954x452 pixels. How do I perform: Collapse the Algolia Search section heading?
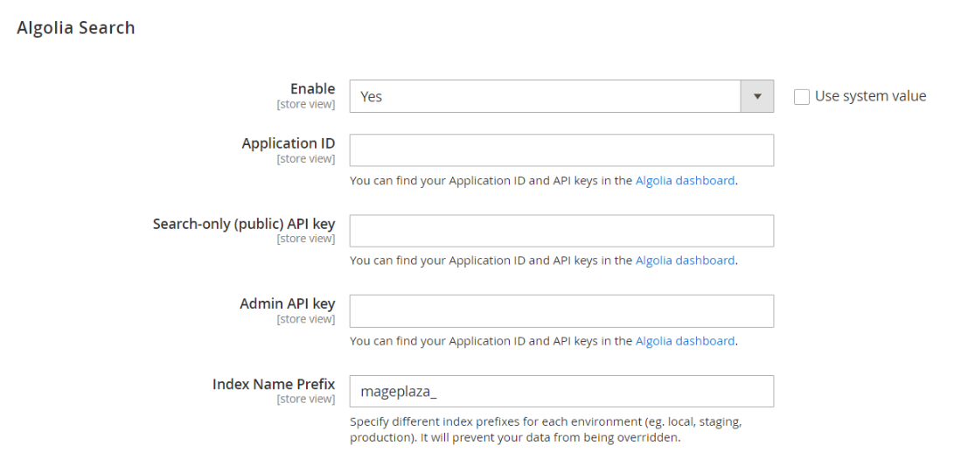click(76, 28)
